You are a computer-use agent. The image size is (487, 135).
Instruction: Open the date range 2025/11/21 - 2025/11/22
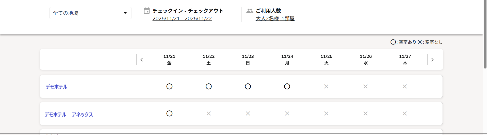(x=182, y=18)
